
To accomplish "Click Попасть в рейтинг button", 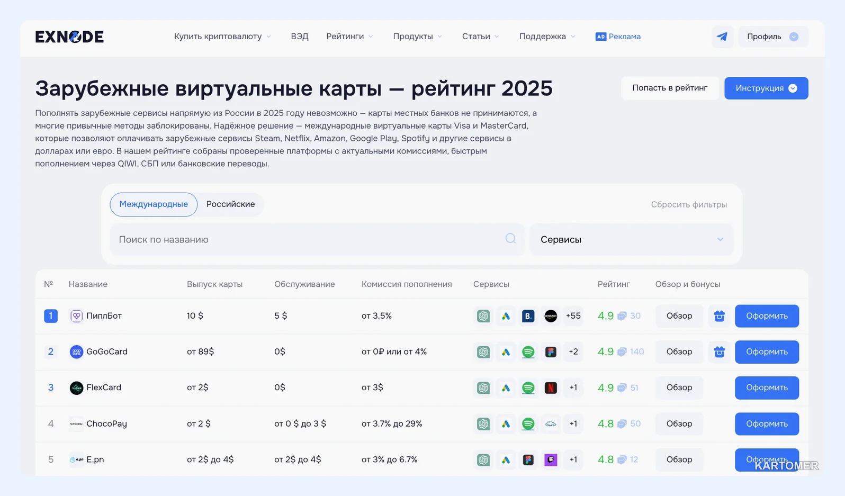I will pos(670,88).
